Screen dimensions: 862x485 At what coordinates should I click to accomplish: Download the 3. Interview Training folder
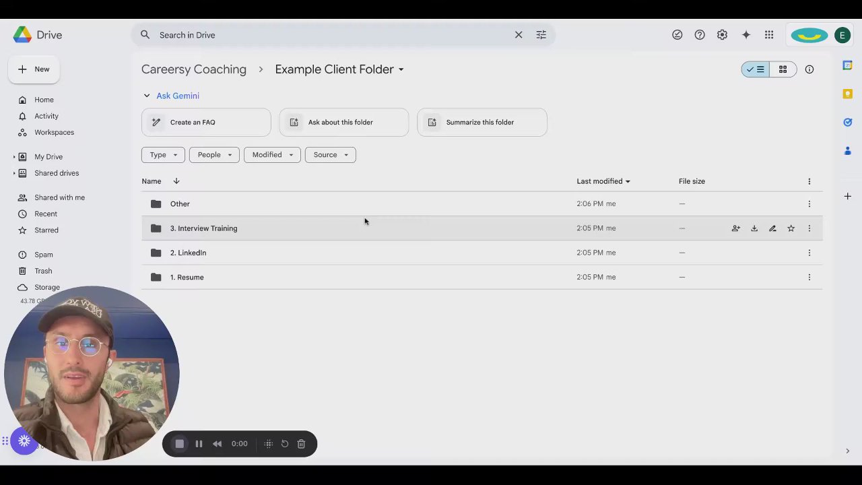coord(754,228)
